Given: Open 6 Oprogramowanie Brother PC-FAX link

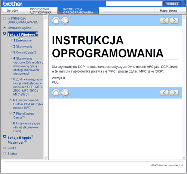Looking at the screenshot, I should (x=28, y=104).
